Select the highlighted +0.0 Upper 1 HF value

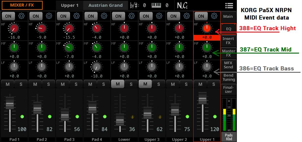[x=207, y=38]
